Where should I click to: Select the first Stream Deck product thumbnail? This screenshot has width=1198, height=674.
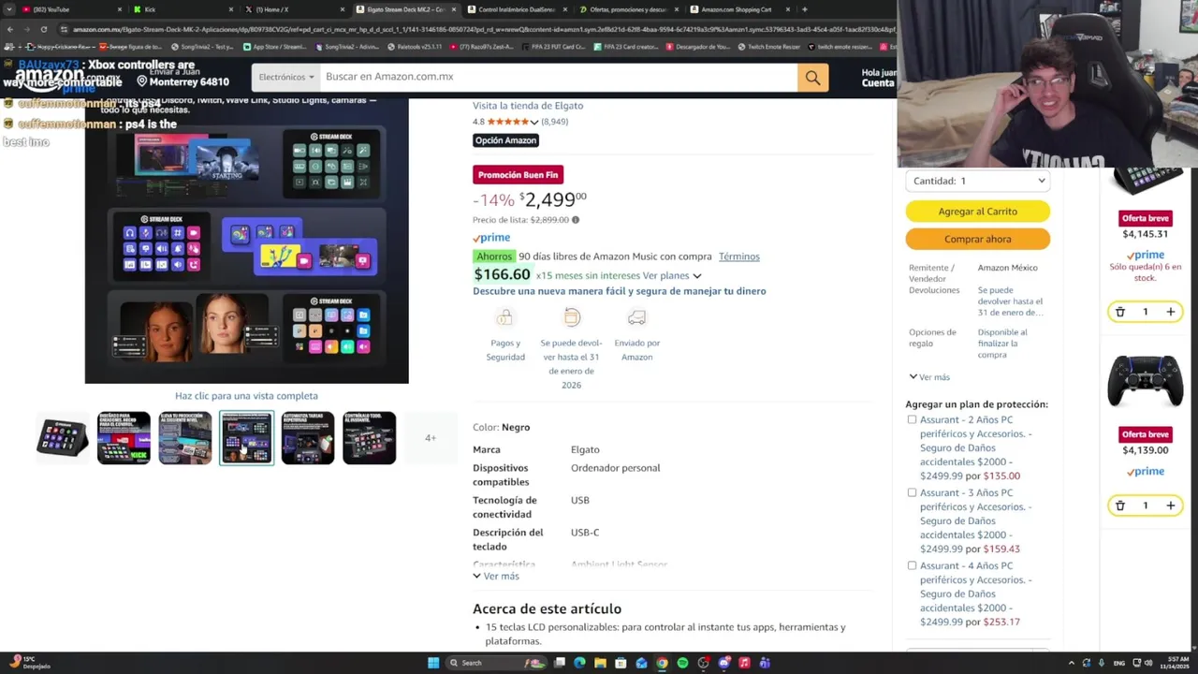[62, 438]
